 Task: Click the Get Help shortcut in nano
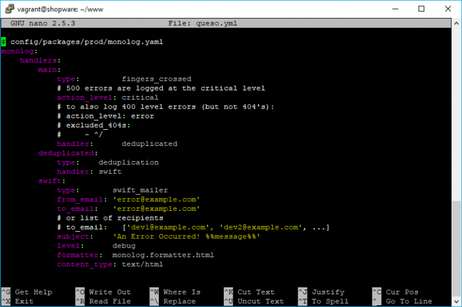coord(34,292)
